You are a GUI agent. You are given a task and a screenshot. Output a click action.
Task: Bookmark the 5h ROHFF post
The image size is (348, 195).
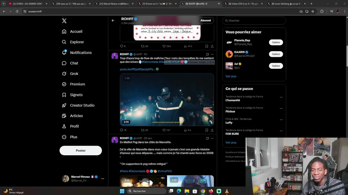pos(207,130)
